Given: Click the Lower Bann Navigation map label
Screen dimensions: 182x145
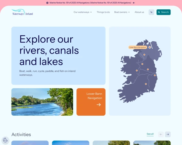Looking at the screenshot, I should pyautogui.click(x=138, y=47).
